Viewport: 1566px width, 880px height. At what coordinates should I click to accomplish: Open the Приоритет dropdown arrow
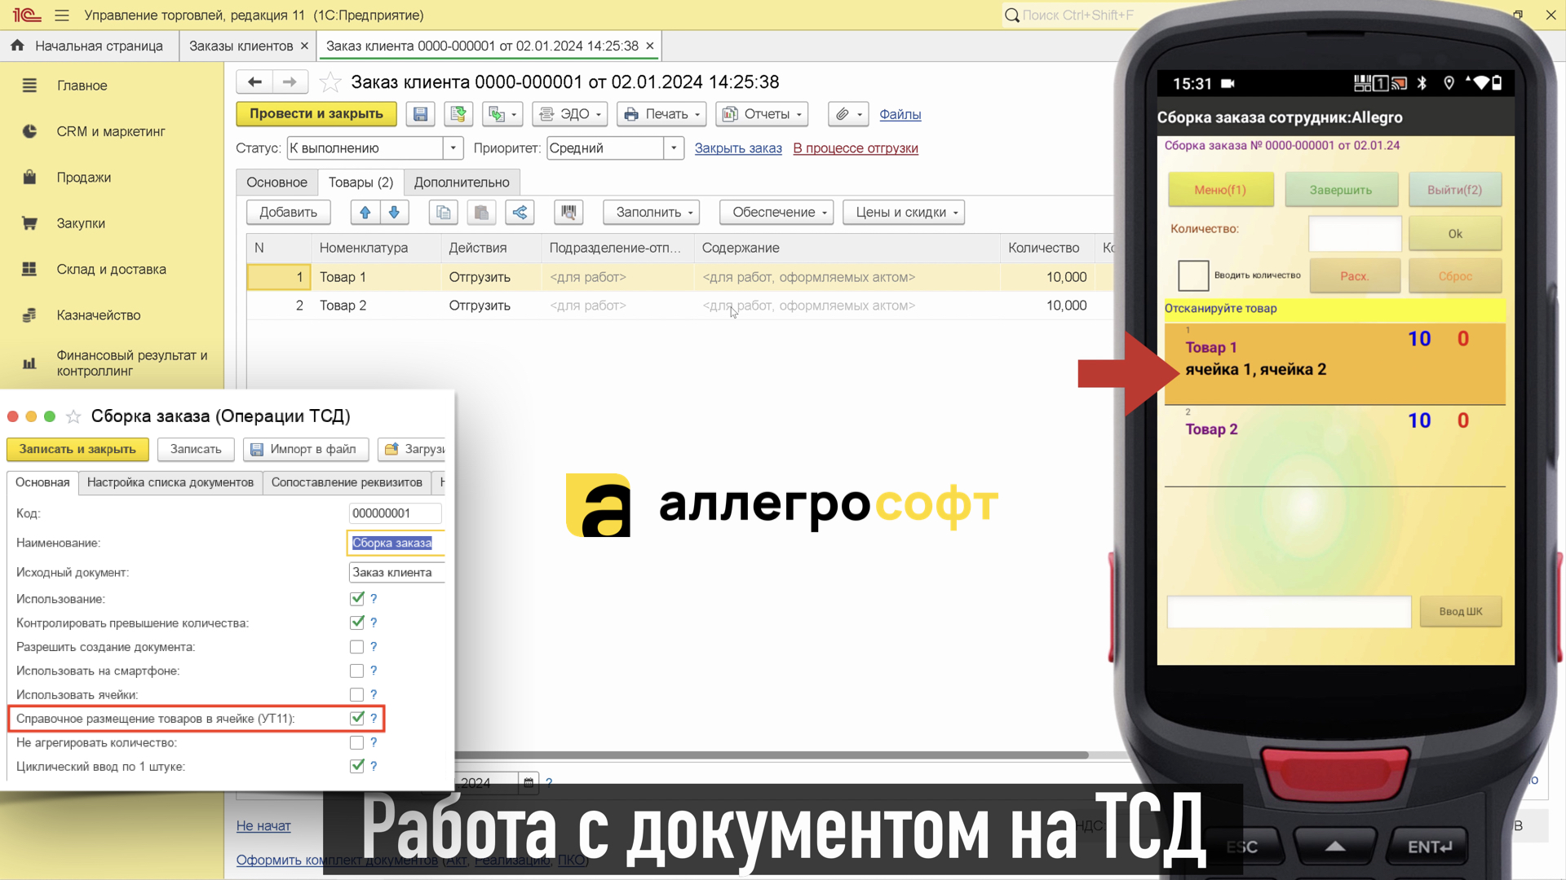674,148
